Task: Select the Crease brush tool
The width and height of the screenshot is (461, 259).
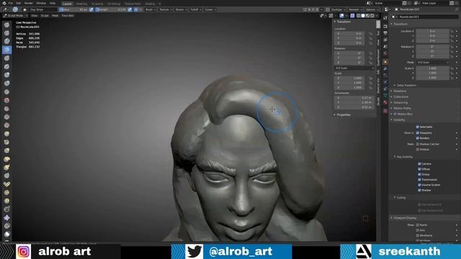Action: pyautogui.click(x=6, y=92)
